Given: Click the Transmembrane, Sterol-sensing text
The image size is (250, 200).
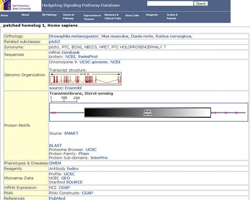Looking at the screenshot, I should 81,93.
